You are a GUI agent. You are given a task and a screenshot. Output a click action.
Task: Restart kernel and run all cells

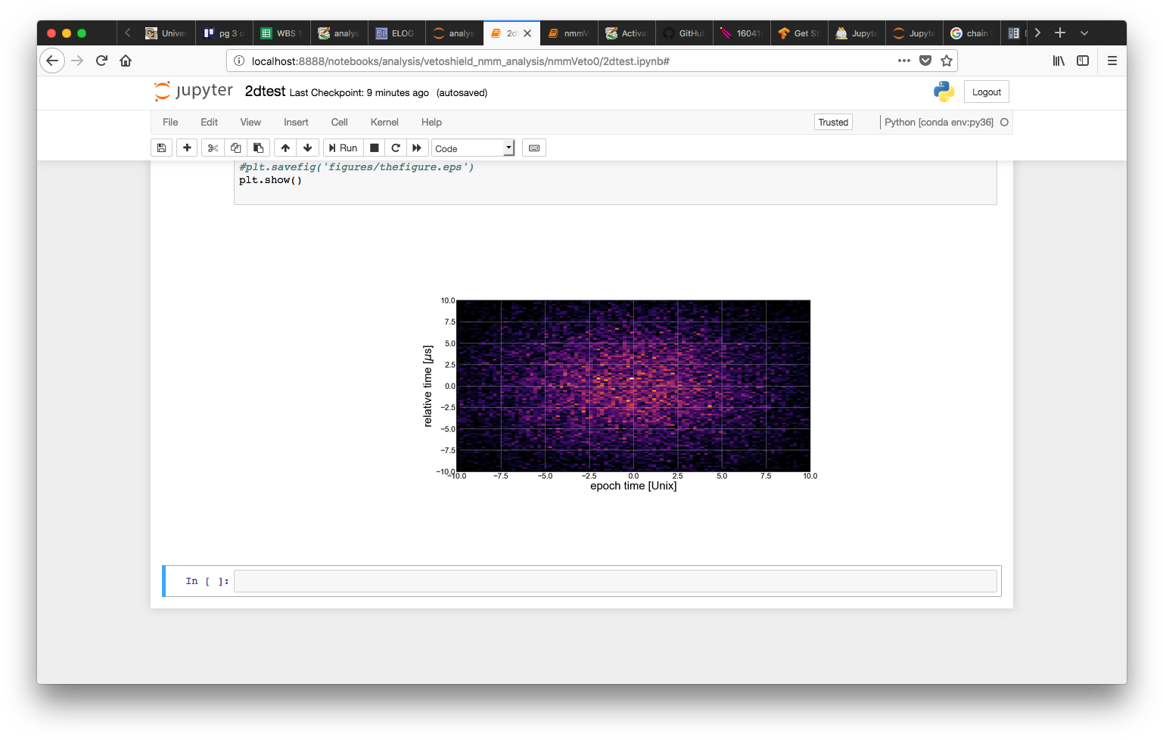417,148
